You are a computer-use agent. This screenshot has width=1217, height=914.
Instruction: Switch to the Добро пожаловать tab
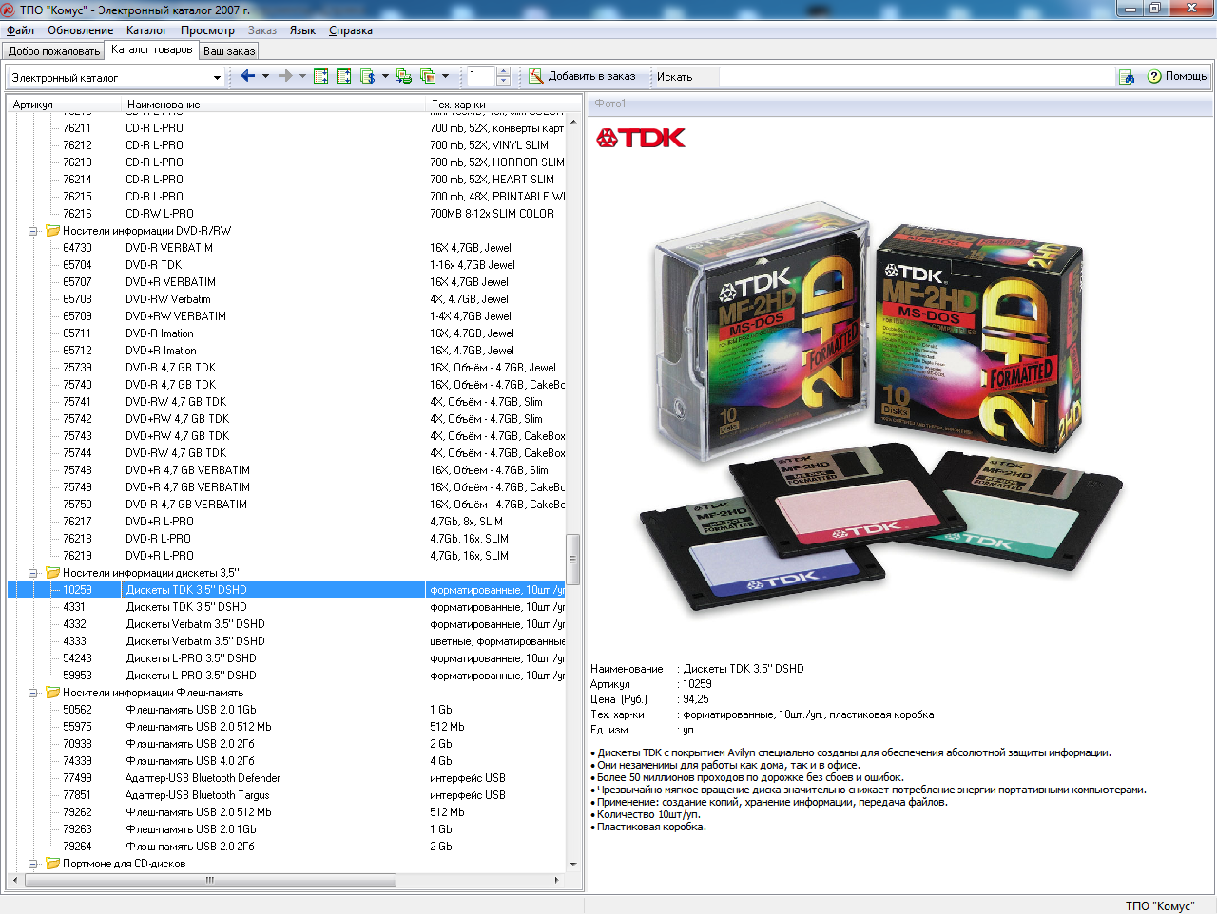click(54, 51)
